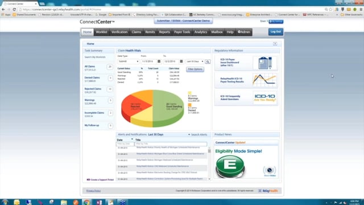Viewport: 364px width, 205px height.
Task: Open the To date calendar picker
Action: [181, 61]
